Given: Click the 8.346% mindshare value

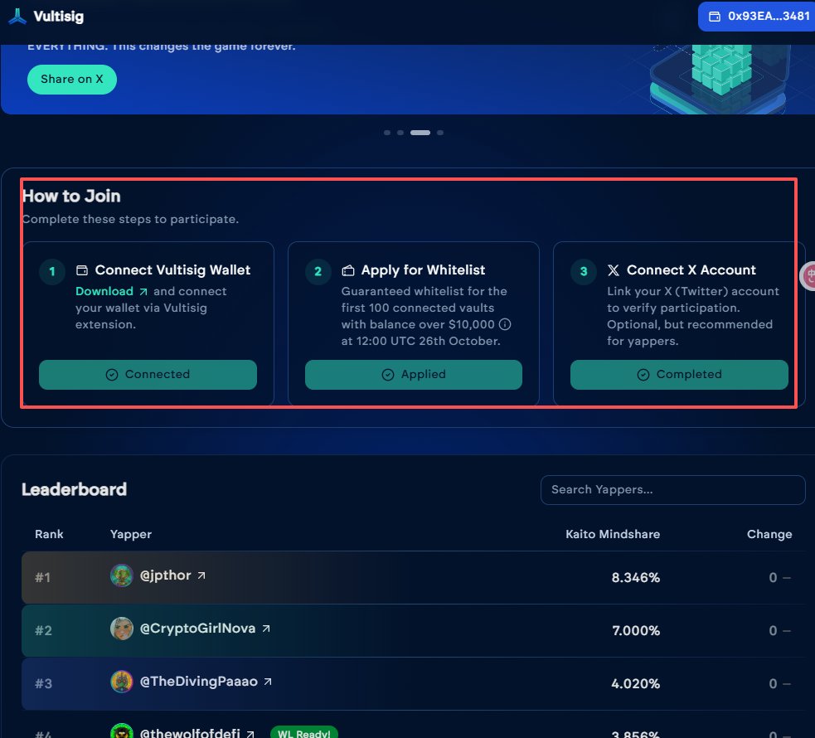Looking at the screenshot, I should (x=636, y=577).
